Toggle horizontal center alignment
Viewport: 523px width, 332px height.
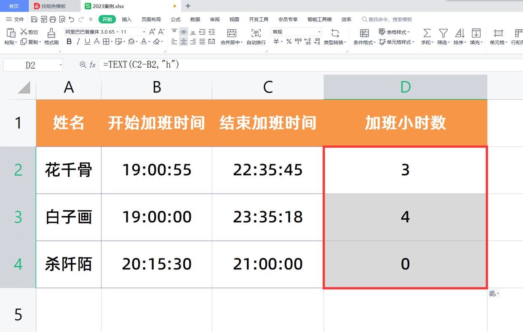(x=184, y=41)
